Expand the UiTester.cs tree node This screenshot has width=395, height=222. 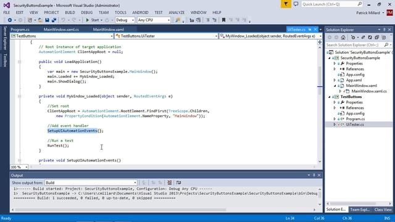click(x=335, y=125)
